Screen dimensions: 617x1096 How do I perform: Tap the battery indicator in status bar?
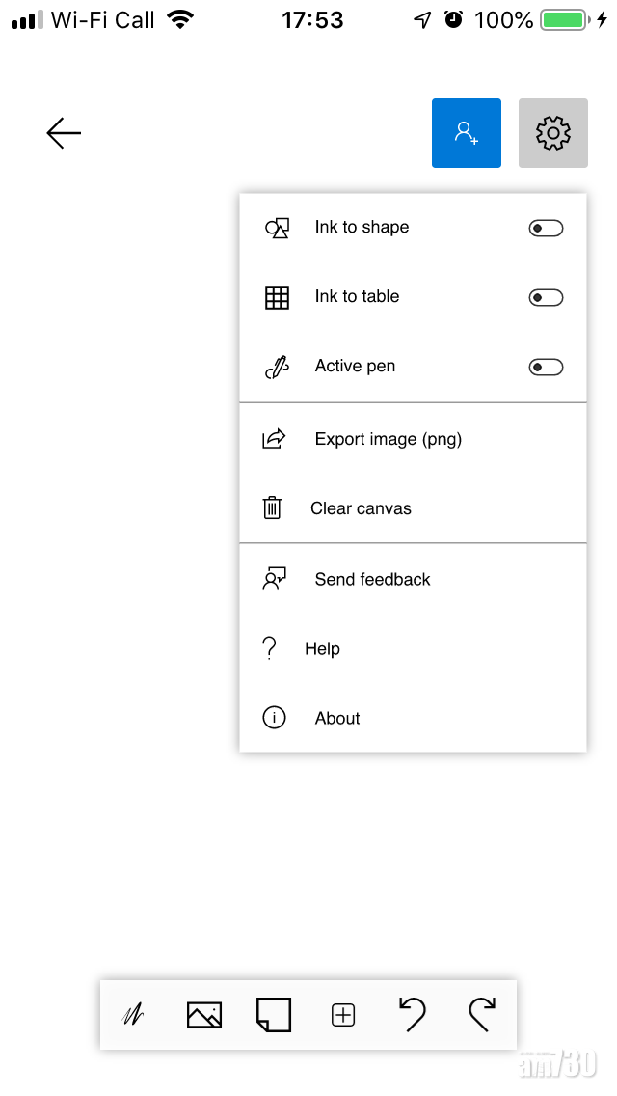564,20
